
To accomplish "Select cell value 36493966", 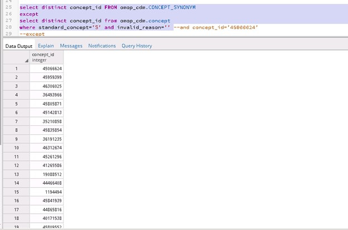I will (47, 95).
